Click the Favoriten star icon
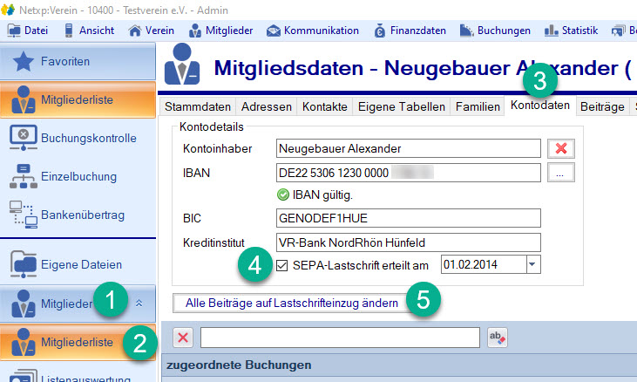637x382 pixels. coord(24,61)
